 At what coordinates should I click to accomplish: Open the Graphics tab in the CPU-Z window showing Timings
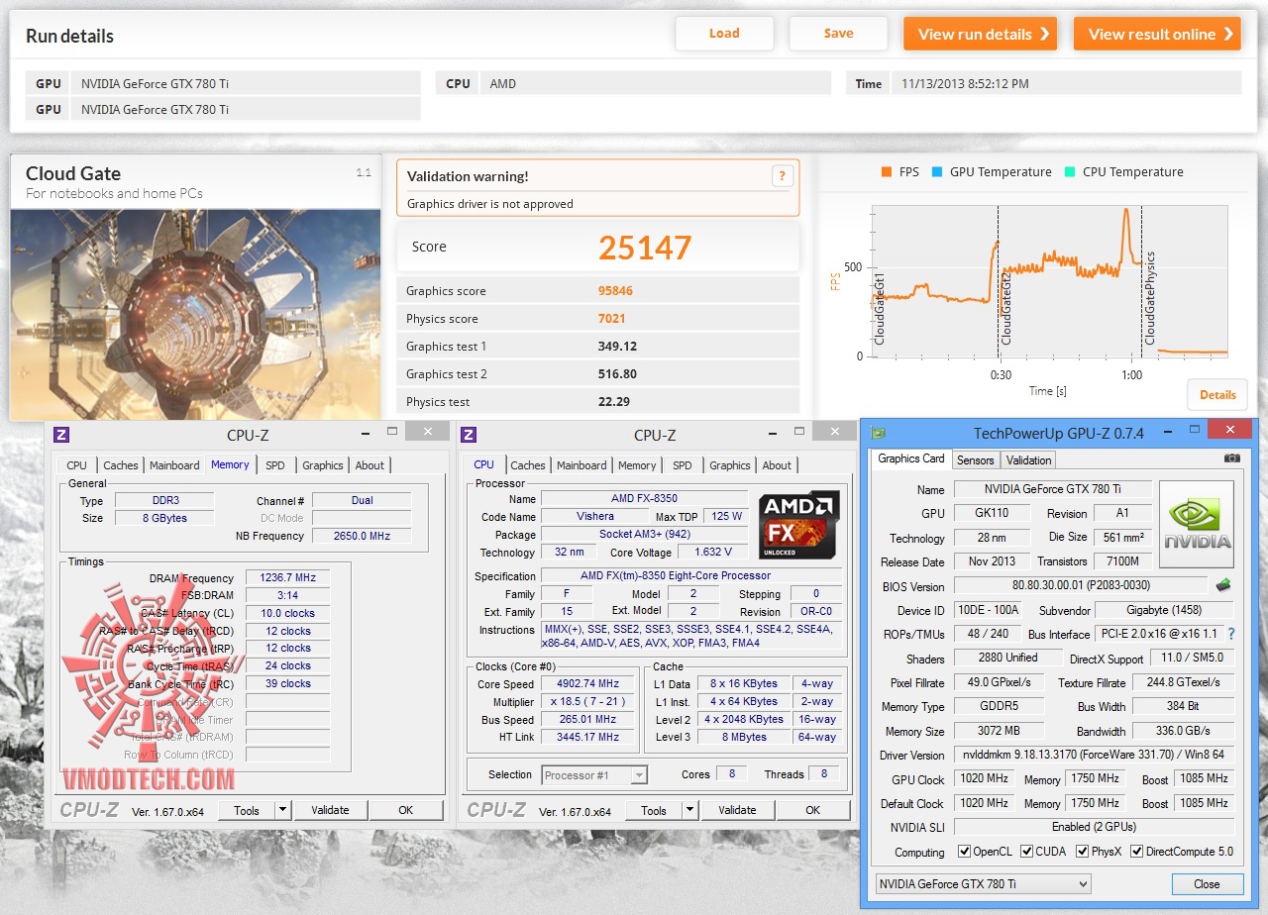[323, 465]
